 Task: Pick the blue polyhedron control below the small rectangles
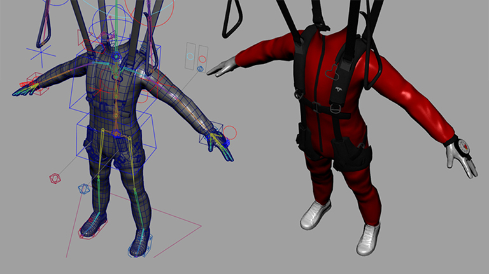click(x=201, y=69)
